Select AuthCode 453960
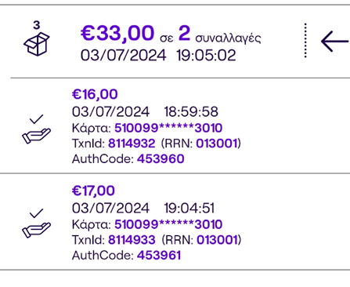This screenshot has width=350, height=287. pos(161,159)
